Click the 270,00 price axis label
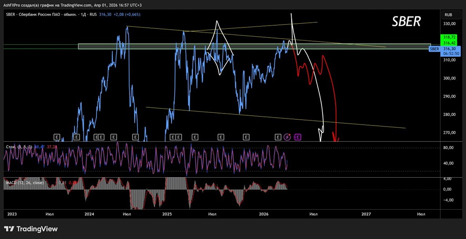466x239 pixels. (449, 133)
